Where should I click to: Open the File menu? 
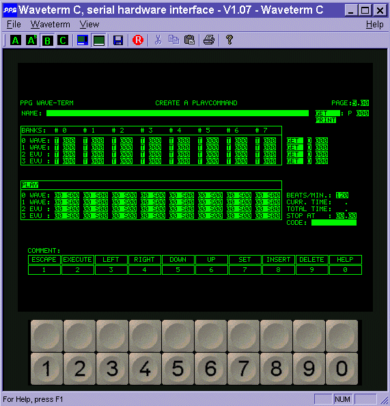(14, 25)
